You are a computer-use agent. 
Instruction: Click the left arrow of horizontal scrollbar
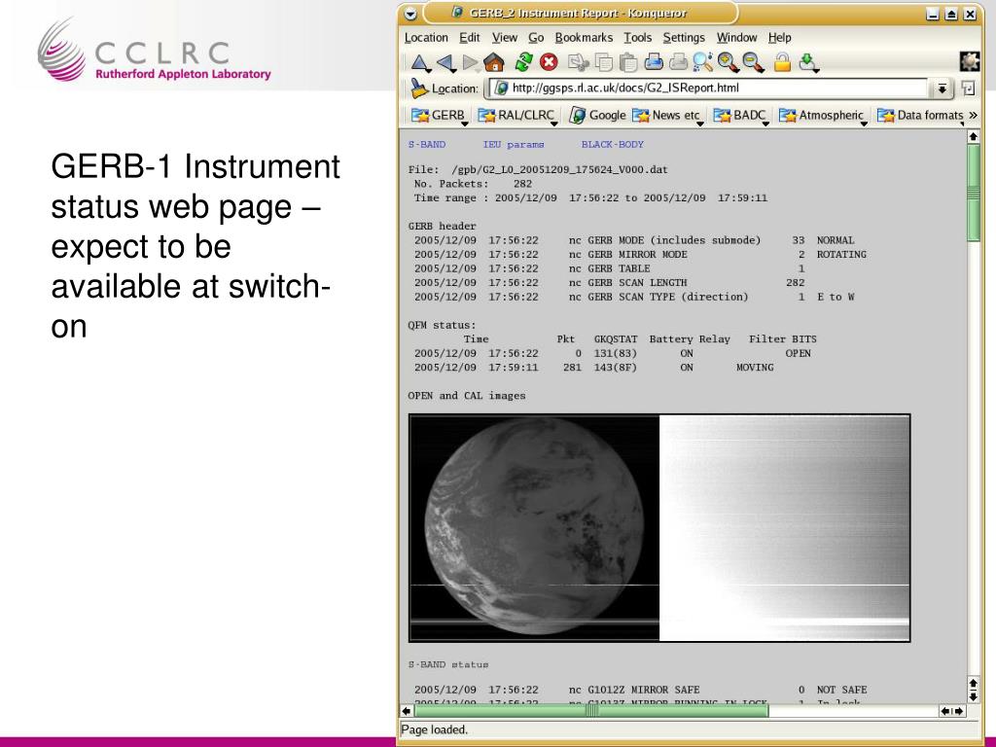click(x=407, y=711)
